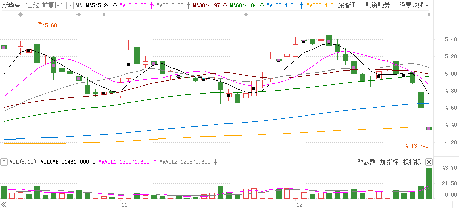Click the 21.50 volume axis label
Image resolution: width=459 pixels, height=209 pixels.
(449, 183)
